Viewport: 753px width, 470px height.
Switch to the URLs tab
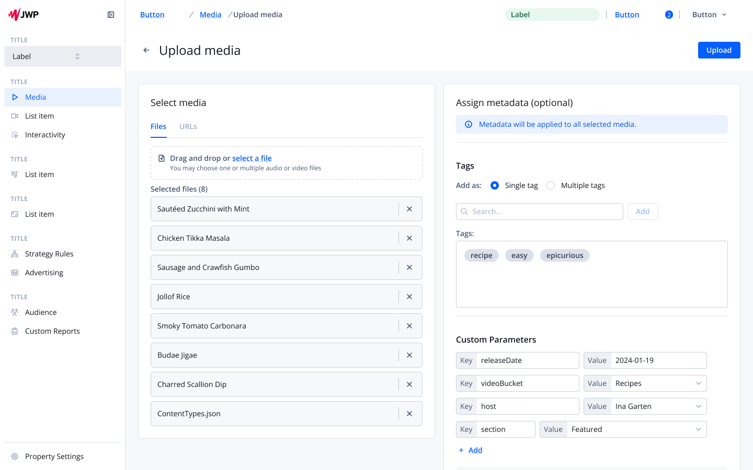pyautogui.click(x=188, y=126)
